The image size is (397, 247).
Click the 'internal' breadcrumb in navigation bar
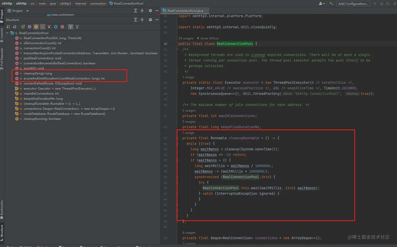(x=80, y=3)
